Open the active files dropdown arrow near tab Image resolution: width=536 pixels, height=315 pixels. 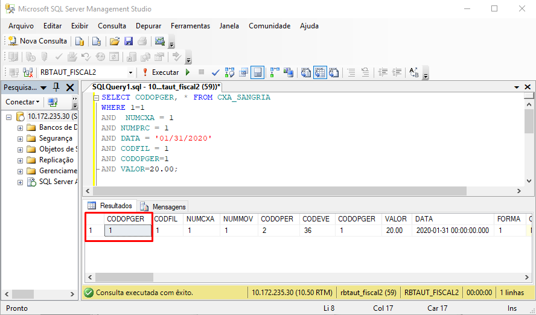click(517, 87)
